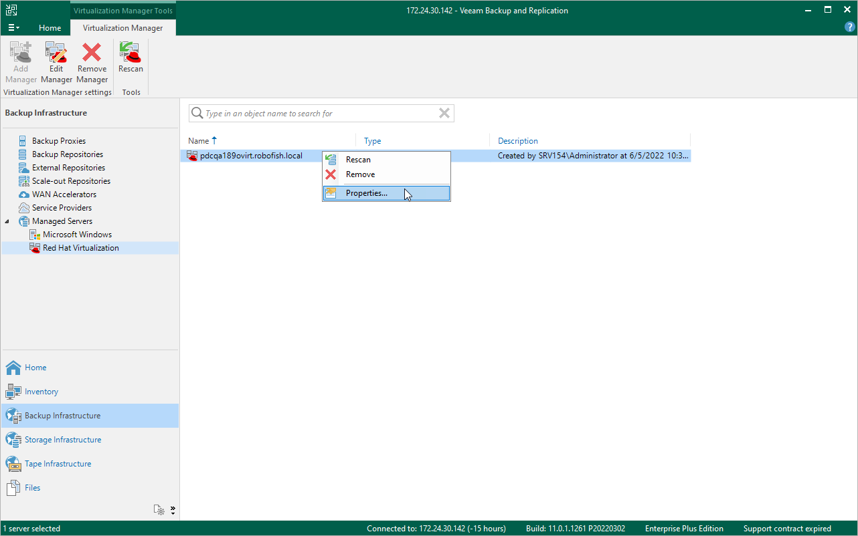Choose Properties... in the context menu
This screenshot has height=536, width=858.
click(386, 193)
